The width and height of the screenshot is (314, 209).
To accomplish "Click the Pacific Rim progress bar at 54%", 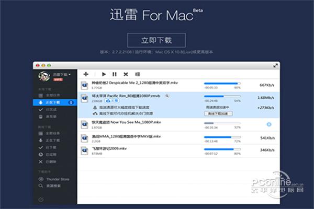I will (x=222, y=96).
